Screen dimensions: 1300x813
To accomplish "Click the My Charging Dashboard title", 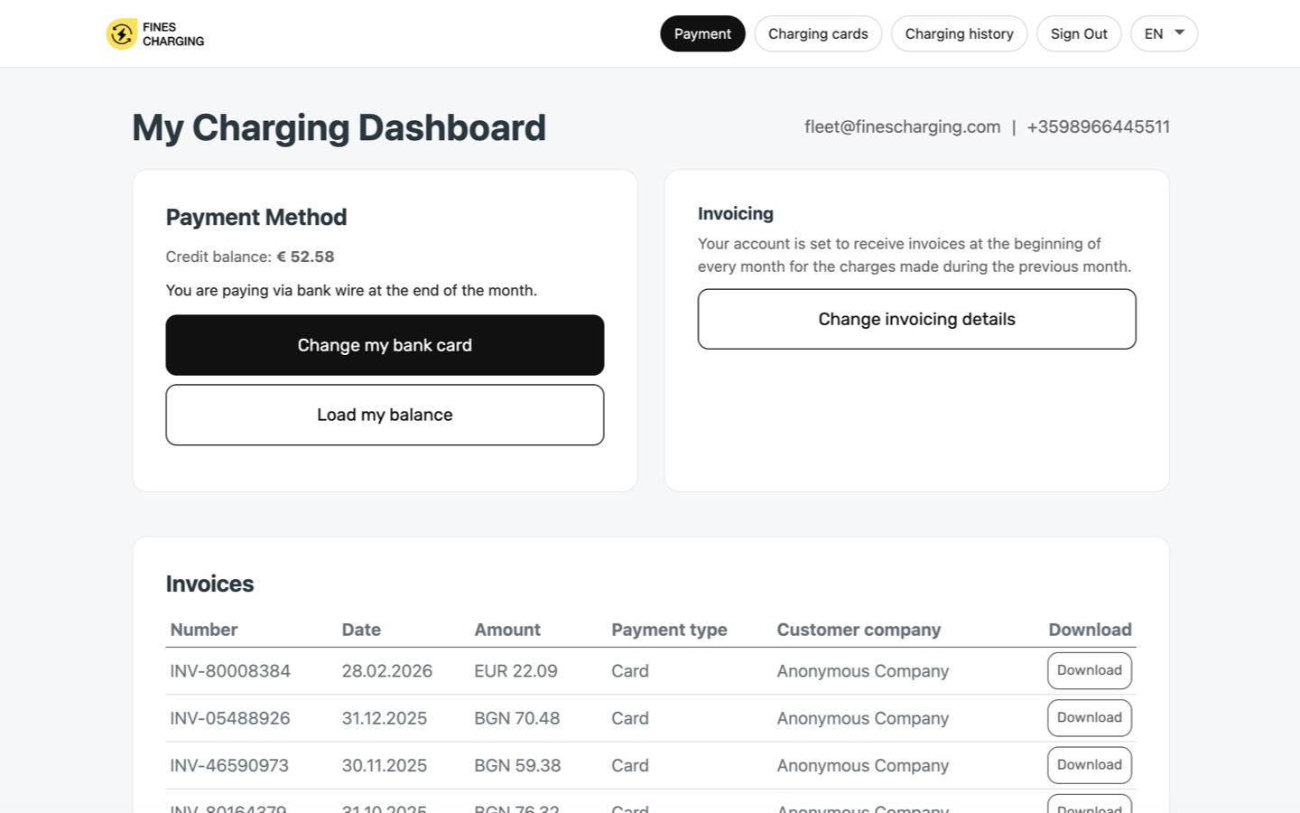I will point(339,127).
